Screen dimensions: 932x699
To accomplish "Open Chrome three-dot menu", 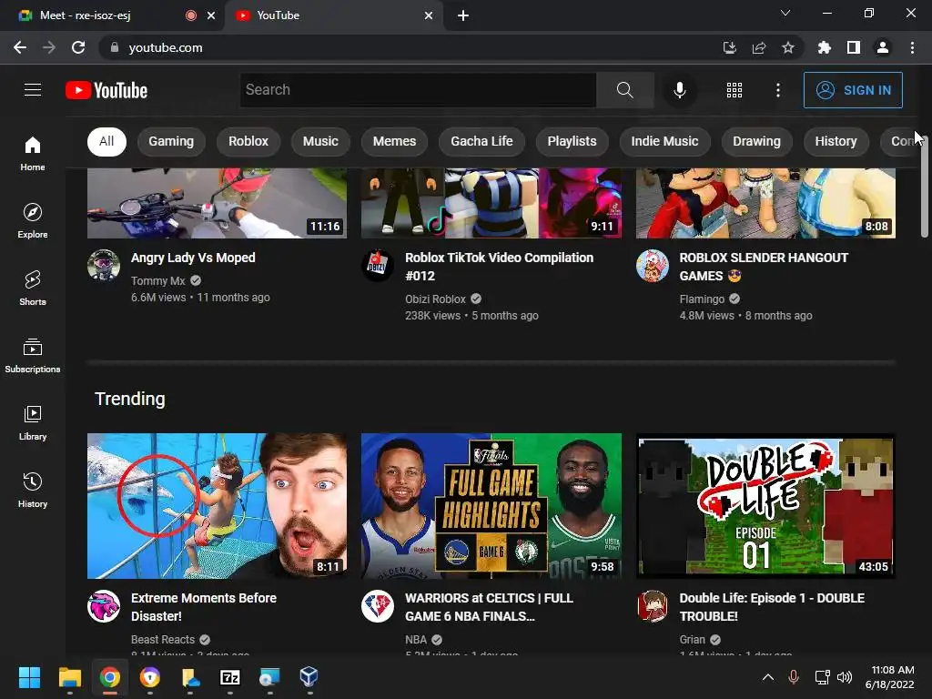I will pos(912,47).
